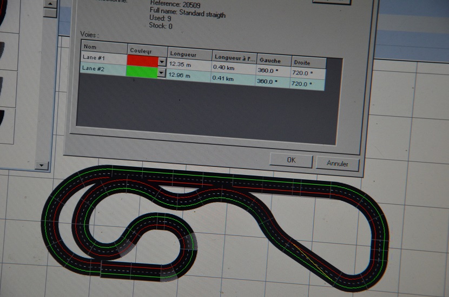The image size is (449, 297).
Task: Pick the green color swatch of Lane #2
Action: point(142,72)
